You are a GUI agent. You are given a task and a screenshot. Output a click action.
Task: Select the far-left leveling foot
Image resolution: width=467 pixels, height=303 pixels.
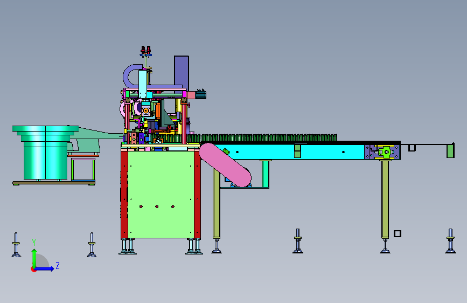[x=16, y=245]
